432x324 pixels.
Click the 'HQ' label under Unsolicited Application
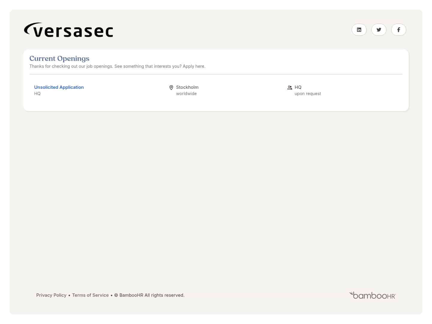pyautogui.click(x=37, y=94)
